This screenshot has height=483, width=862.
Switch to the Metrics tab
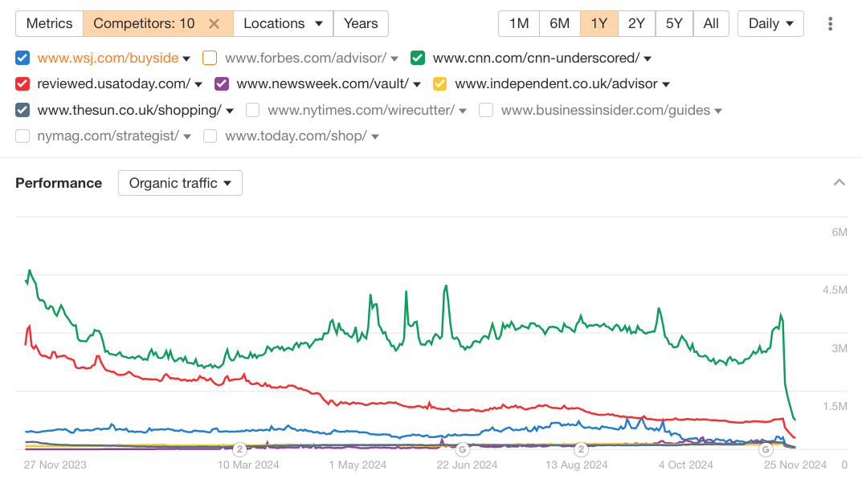click(x=49, y=23)
